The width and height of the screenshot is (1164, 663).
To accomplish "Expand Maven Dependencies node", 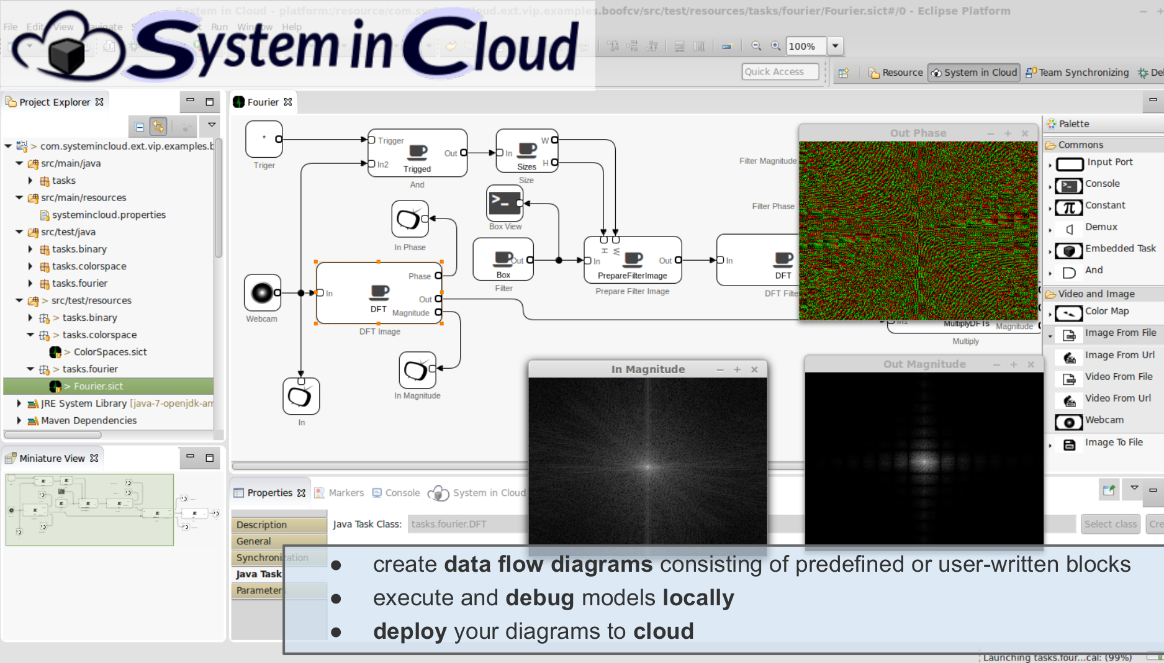I will pos(19,421).
